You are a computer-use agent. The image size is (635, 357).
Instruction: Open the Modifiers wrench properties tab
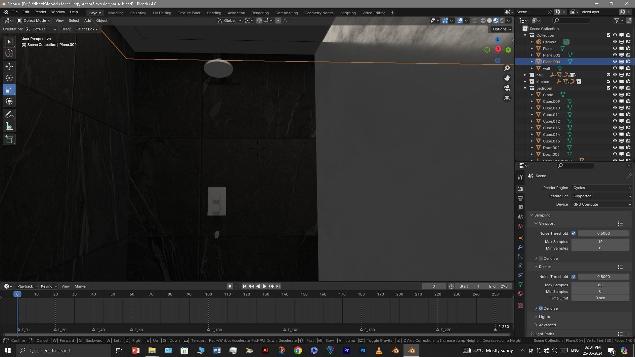click(520, 248)
